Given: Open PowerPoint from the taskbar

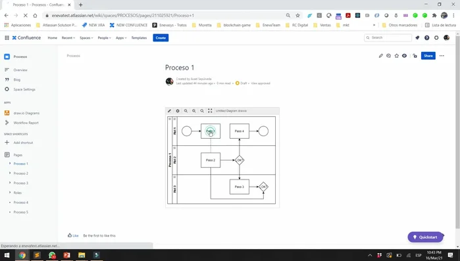Looking at the screenshot, I should [66, 255].
